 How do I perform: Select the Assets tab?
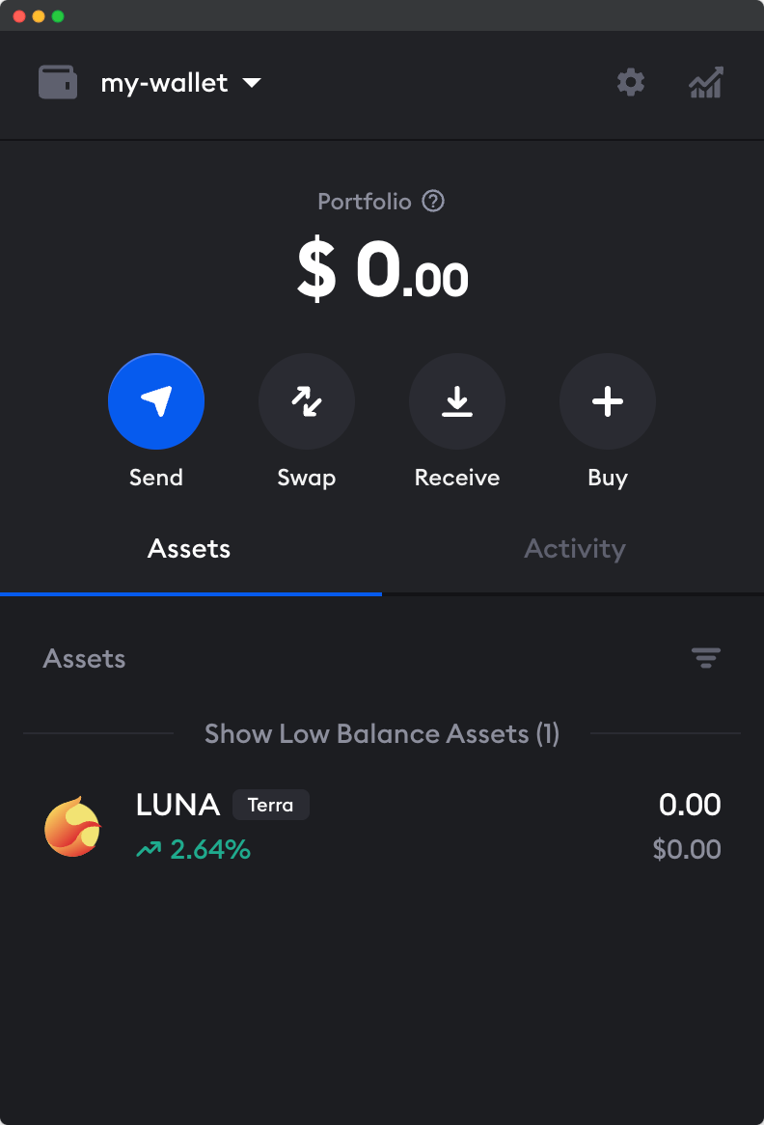tap(189, 549)
